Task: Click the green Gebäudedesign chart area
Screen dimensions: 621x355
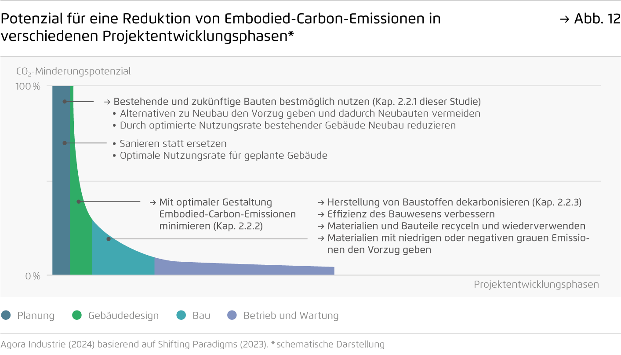Action: click(80, 238)
